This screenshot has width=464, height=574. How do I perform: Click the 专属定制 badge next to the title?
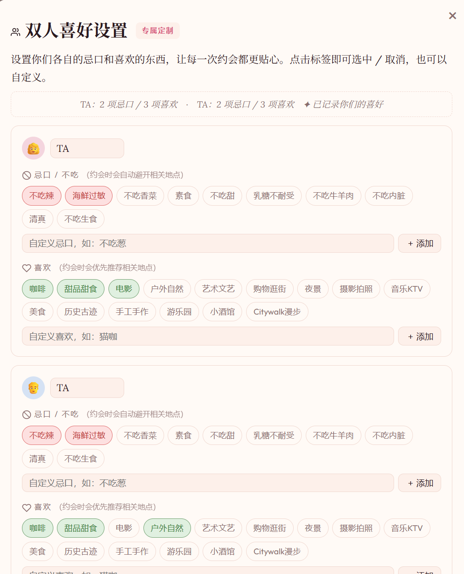pyautogui.click(x=158, y=30)
